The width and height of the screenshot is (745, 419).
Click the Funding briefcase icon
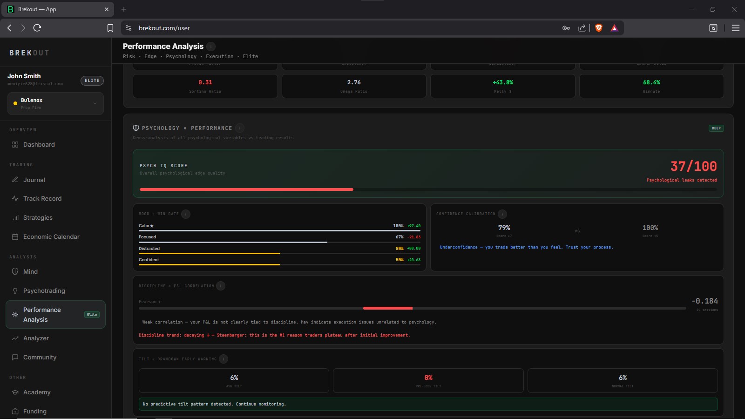(15, 411)
